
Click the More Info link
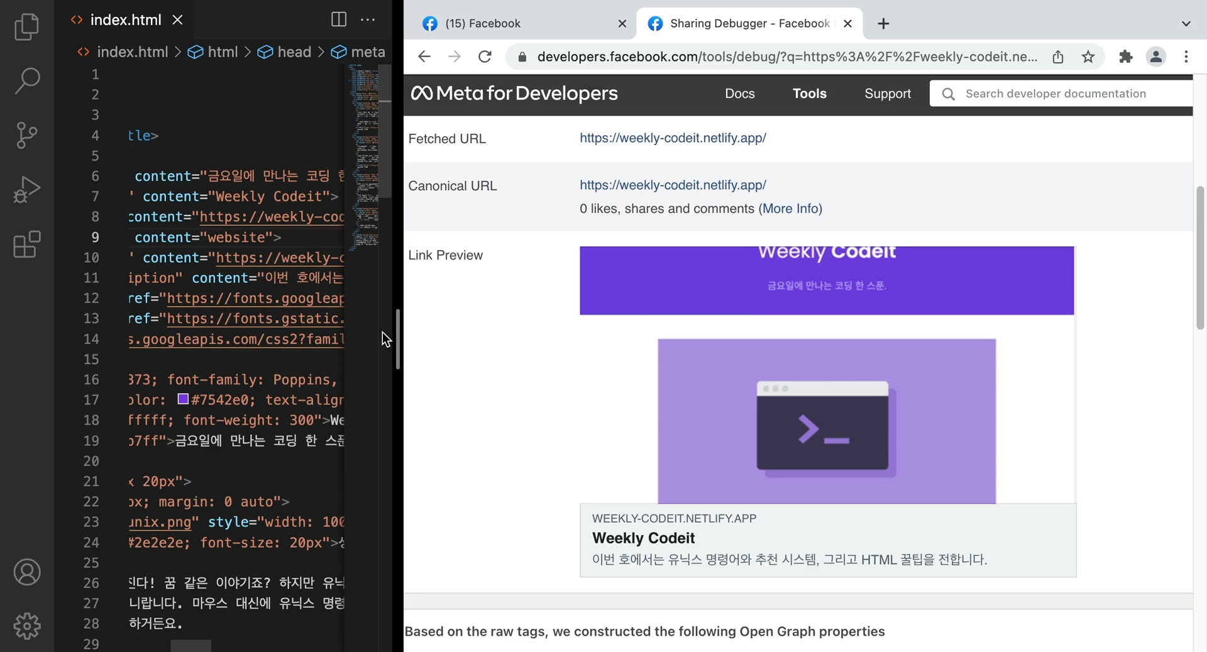click(x=791, y=209)
